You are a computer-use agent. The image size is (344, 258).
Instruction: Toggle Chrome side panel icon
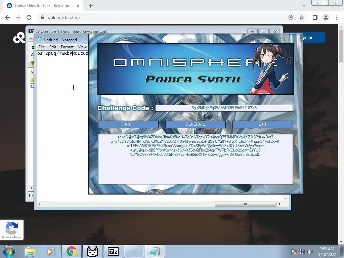[315, 17]
